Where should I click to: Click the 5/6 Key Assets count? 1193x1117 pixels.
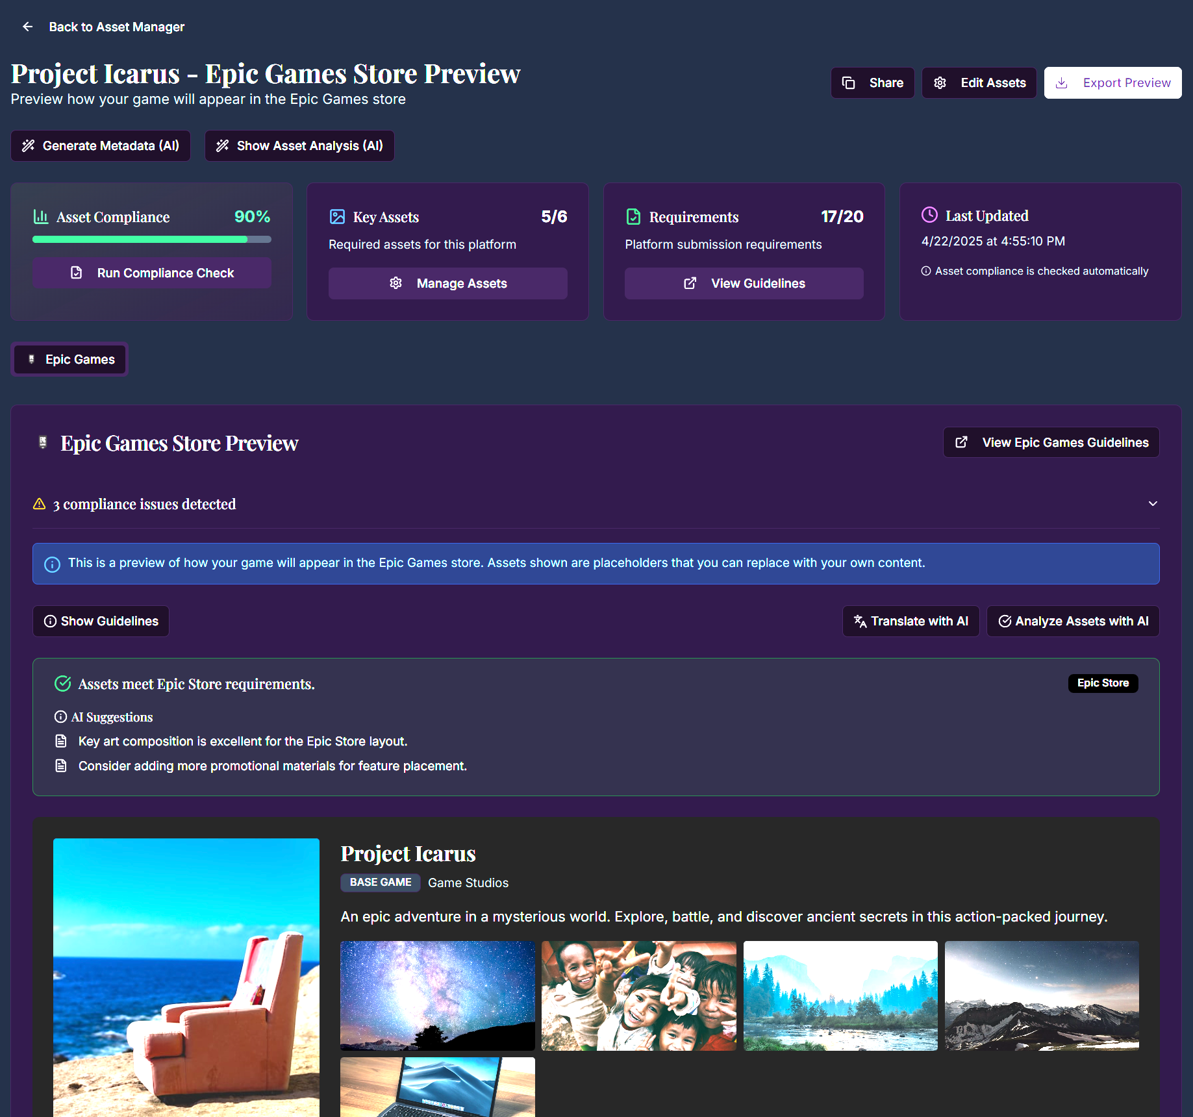click(554, 216)
